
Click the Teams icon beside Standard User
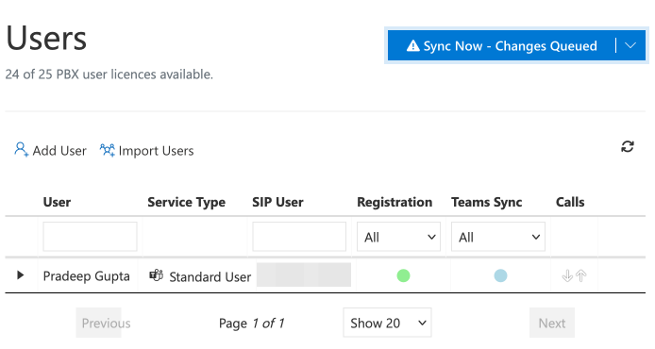click(x=157, y=275)
